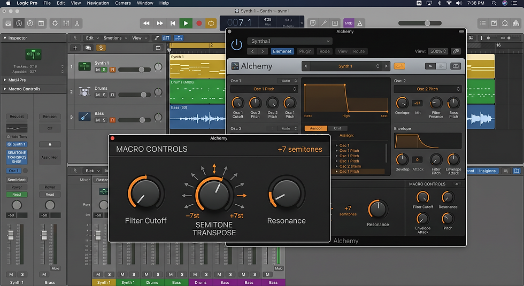Click the SEMITONE TRANSPOS SHSE button
The image size is (524, 286).
(x=17, y=157)
